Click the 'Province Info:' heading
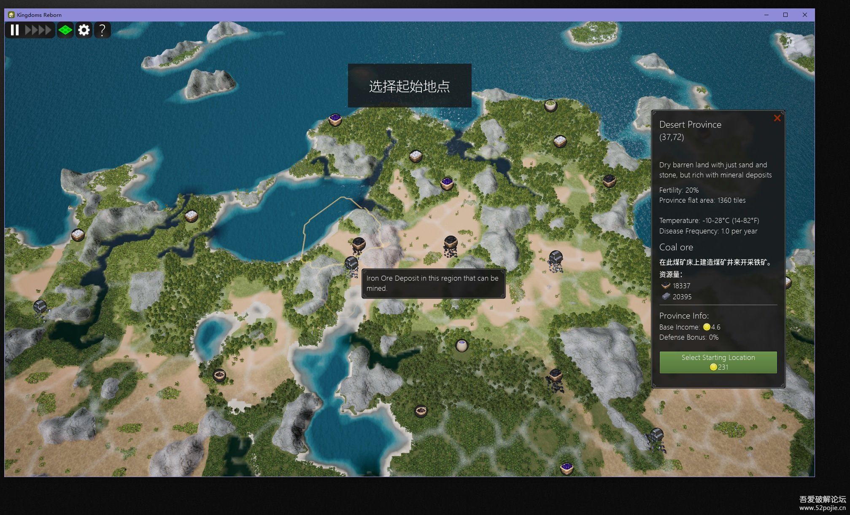Image resolution: width=850 pixels, height=515 pixels. point(684,316)
